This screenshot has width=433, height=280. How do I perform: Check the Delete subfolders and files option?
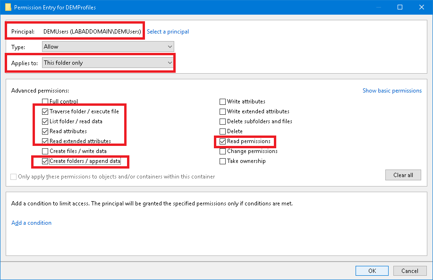click(222, 121)
